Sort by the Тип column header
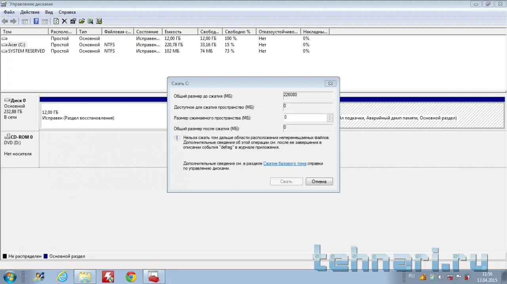 [89, 32]
